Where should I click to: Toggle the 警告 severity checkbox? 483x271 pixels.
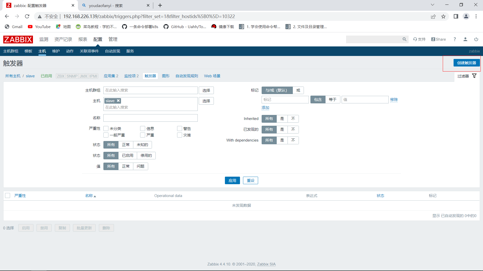pos(179,128)
